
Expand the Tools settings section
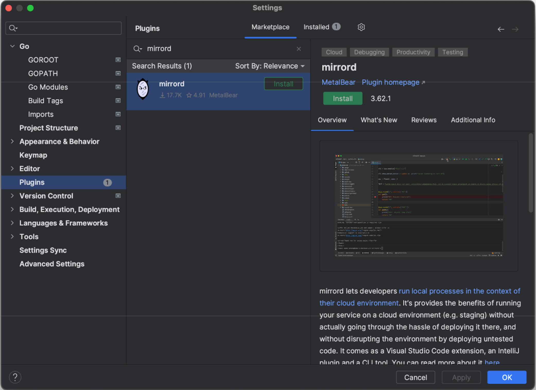pyautogui.click(x=12, y=236)
